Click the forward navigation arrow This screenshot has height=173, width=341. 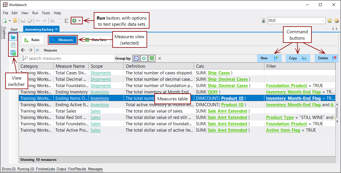(30, 50)
